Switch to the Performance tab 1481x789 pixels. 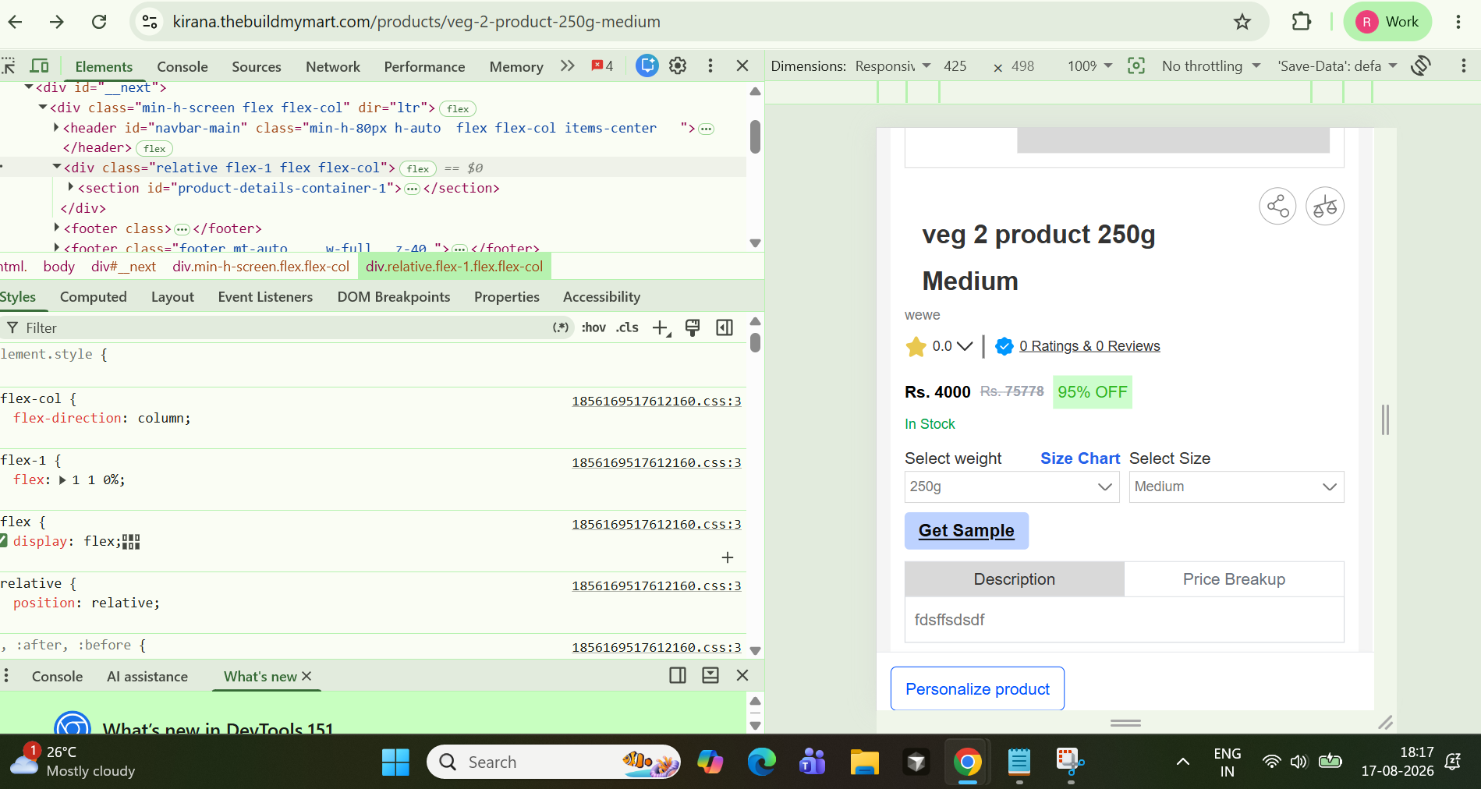(x=424, y=67)
